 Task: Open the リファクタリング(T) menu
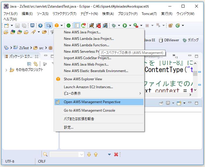pyautogui.click(x=64, y=13)
